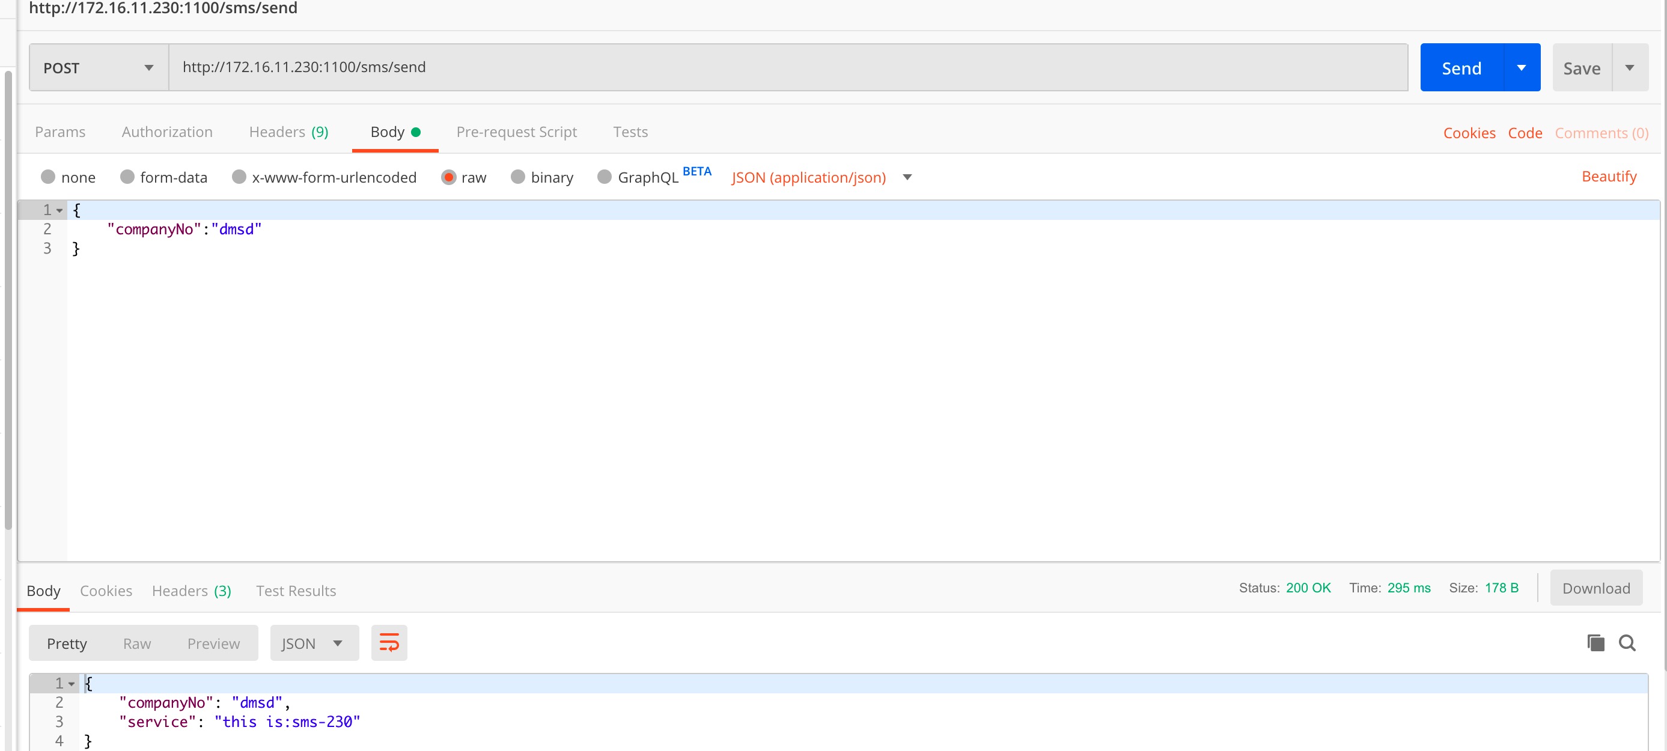Open JSON (application/json) content type dropdown
This screenshot has height=751, width=1667.
click(821, 177)
